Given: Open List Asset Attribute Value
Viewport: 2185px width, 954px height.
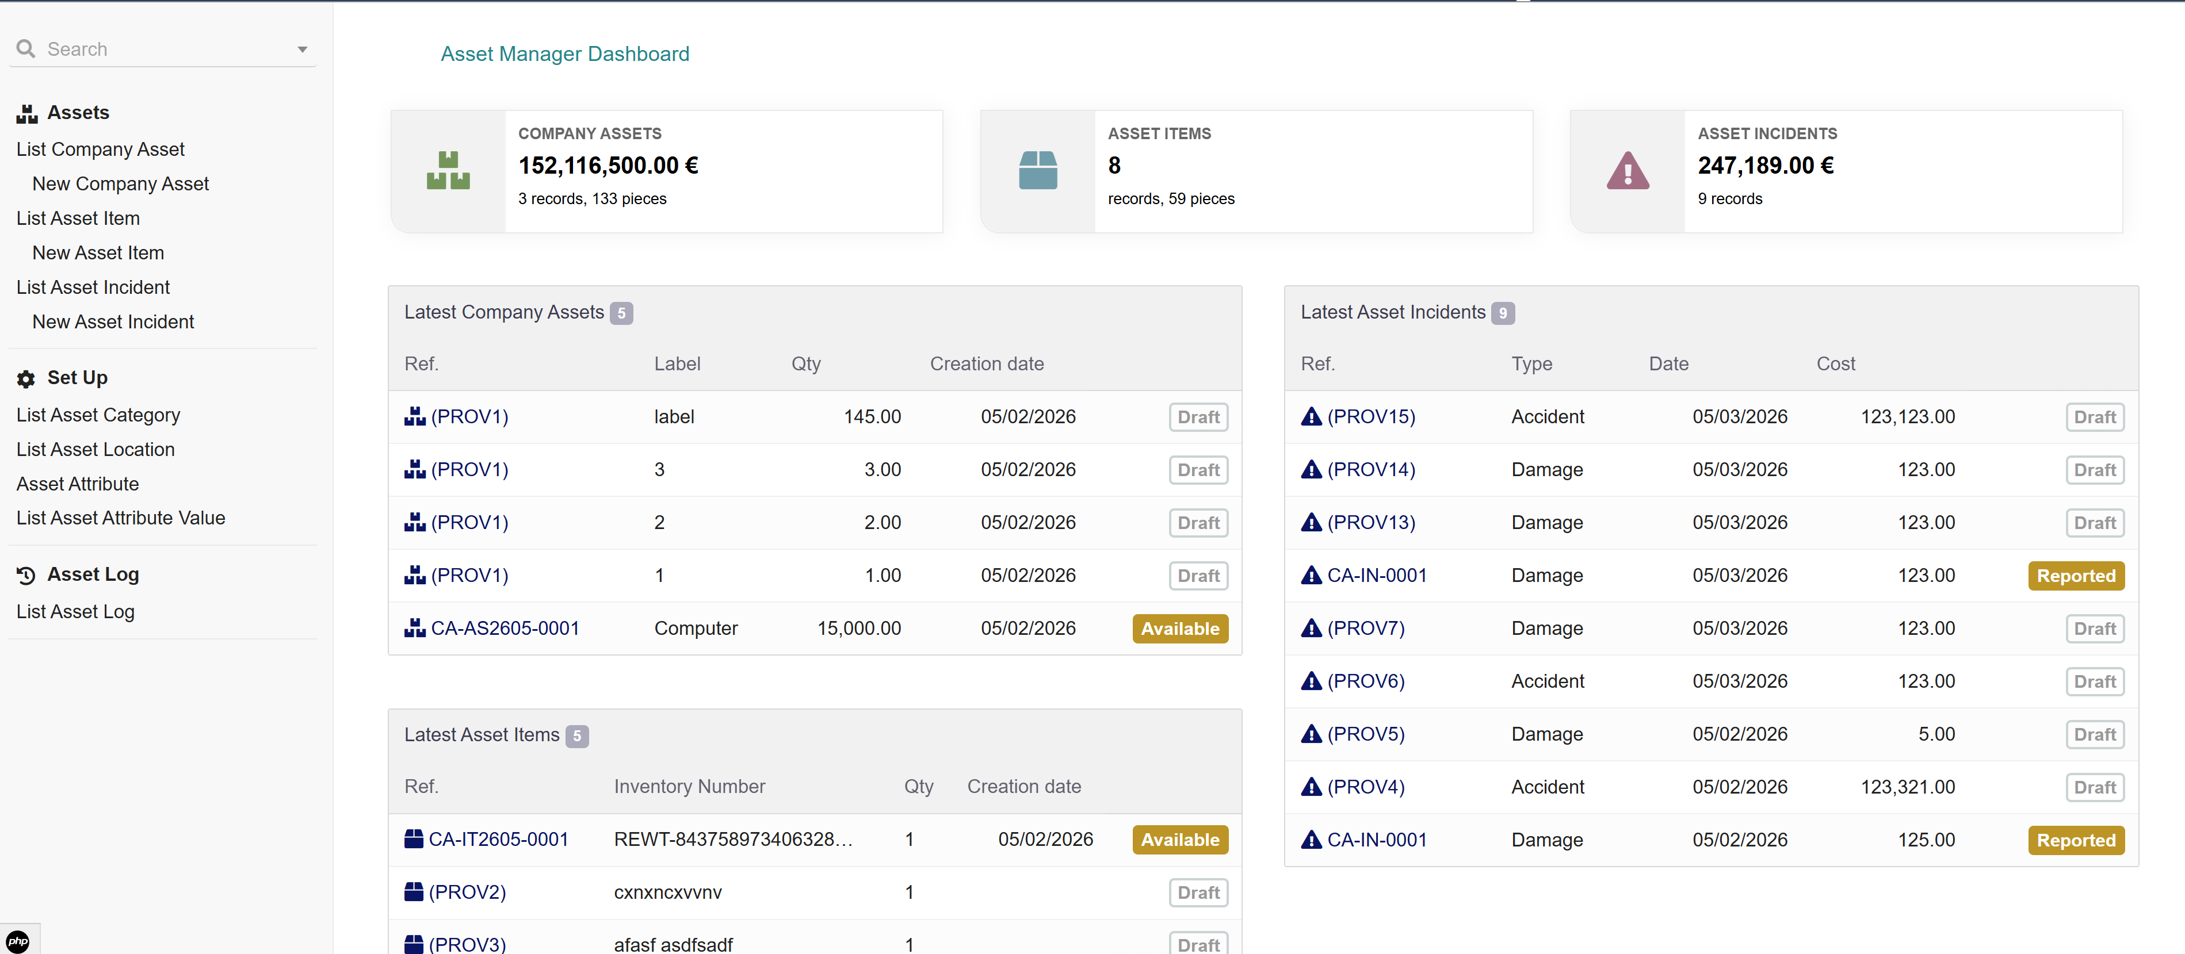Looking at the screenshot, I should click(121, 518).
